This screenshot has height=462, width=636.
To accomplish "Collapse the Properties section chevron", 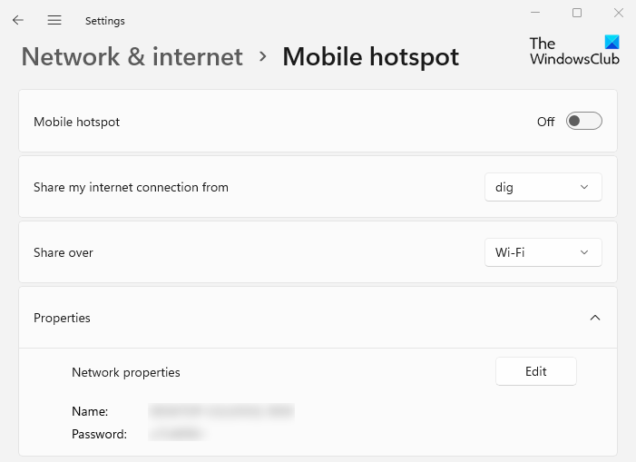I will (595, 318).
